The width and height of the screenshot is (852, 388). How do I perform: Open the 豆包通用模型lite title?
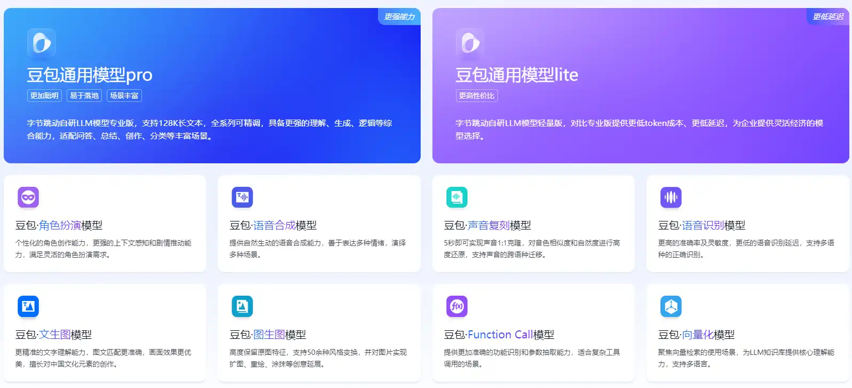(x=517, y=75)
